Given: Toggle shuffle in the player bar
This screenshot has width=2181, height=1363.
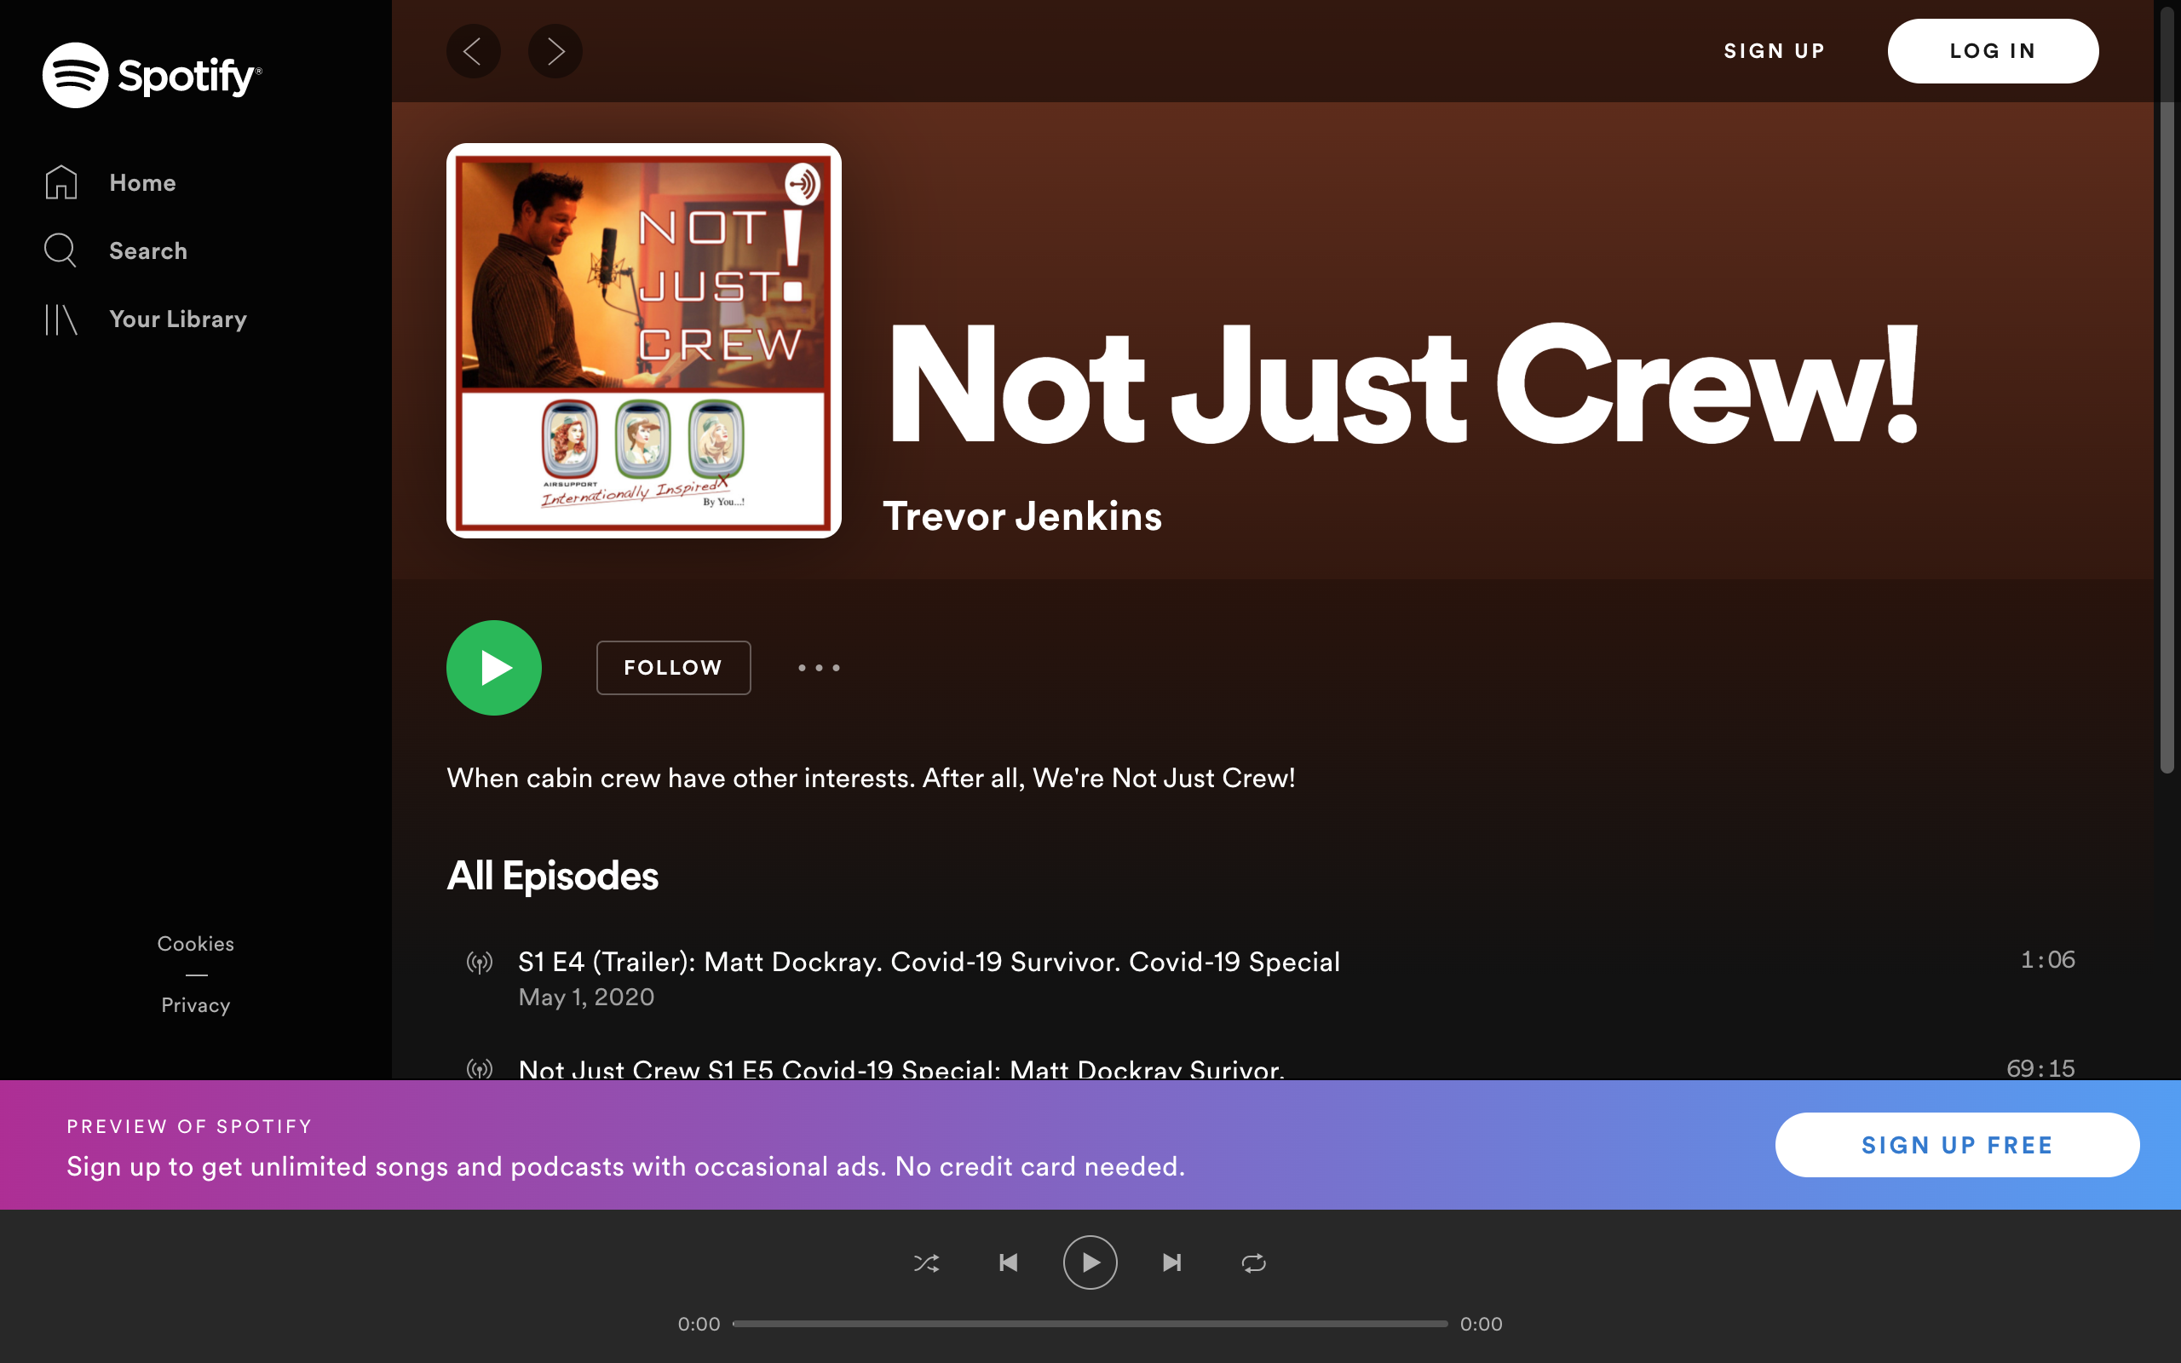Looking at the screenshot, I should coord(926,1263).
